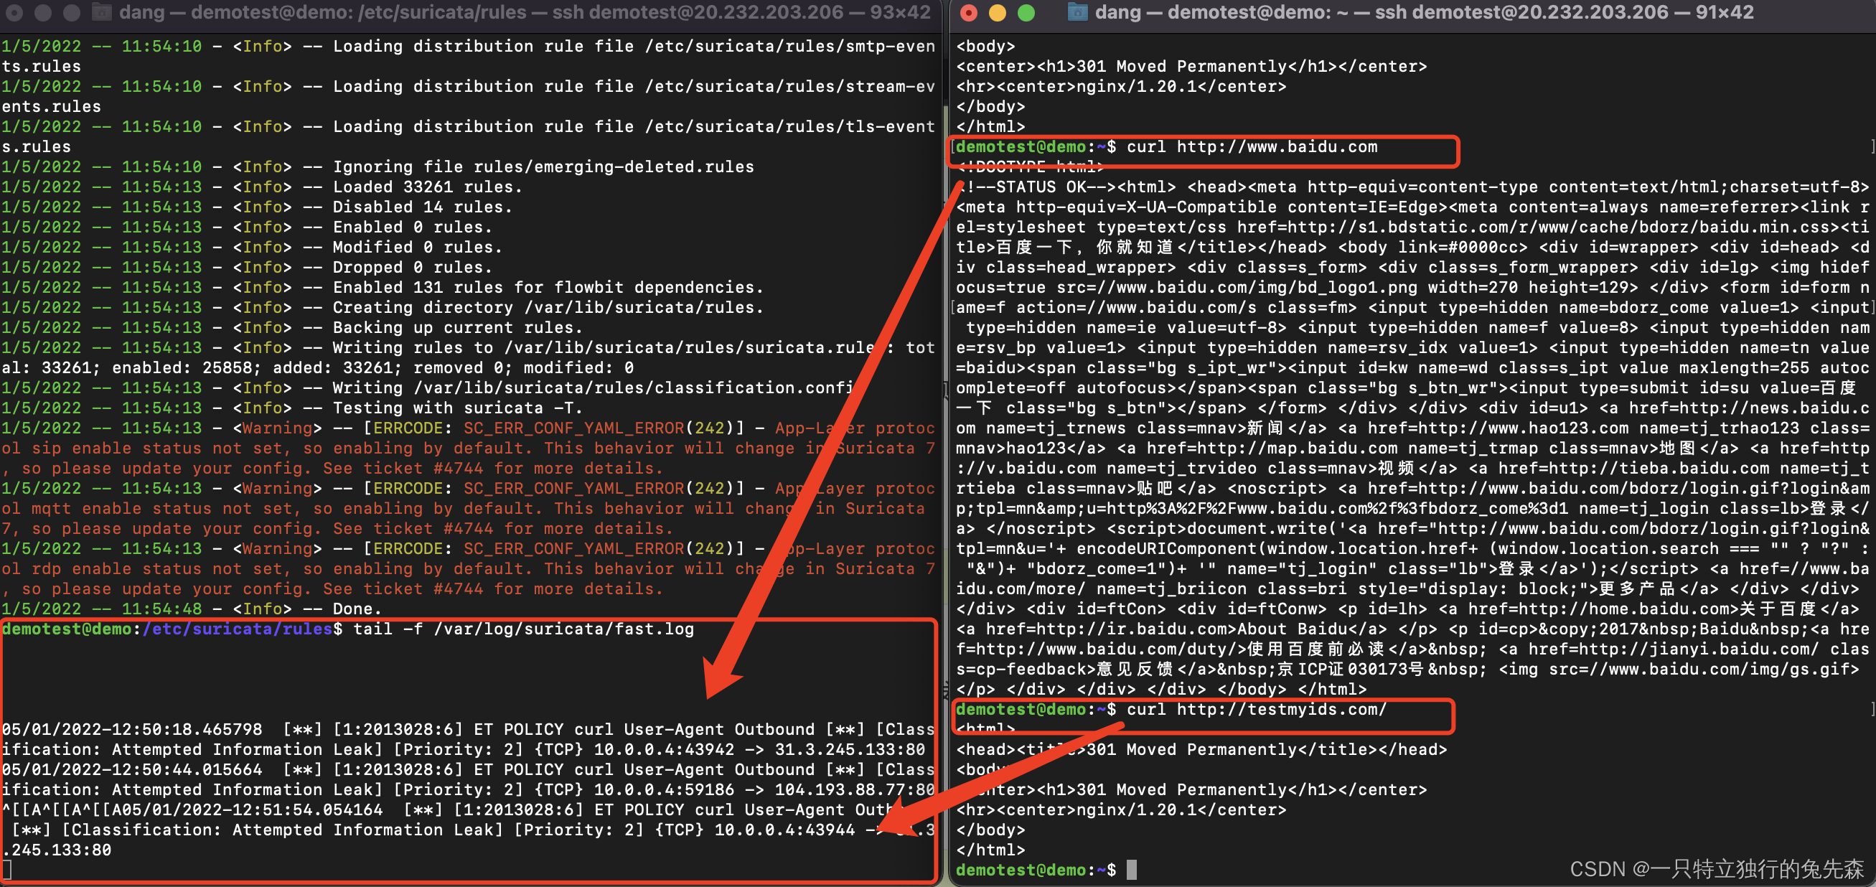Close the right terminal window with red button

969,12
